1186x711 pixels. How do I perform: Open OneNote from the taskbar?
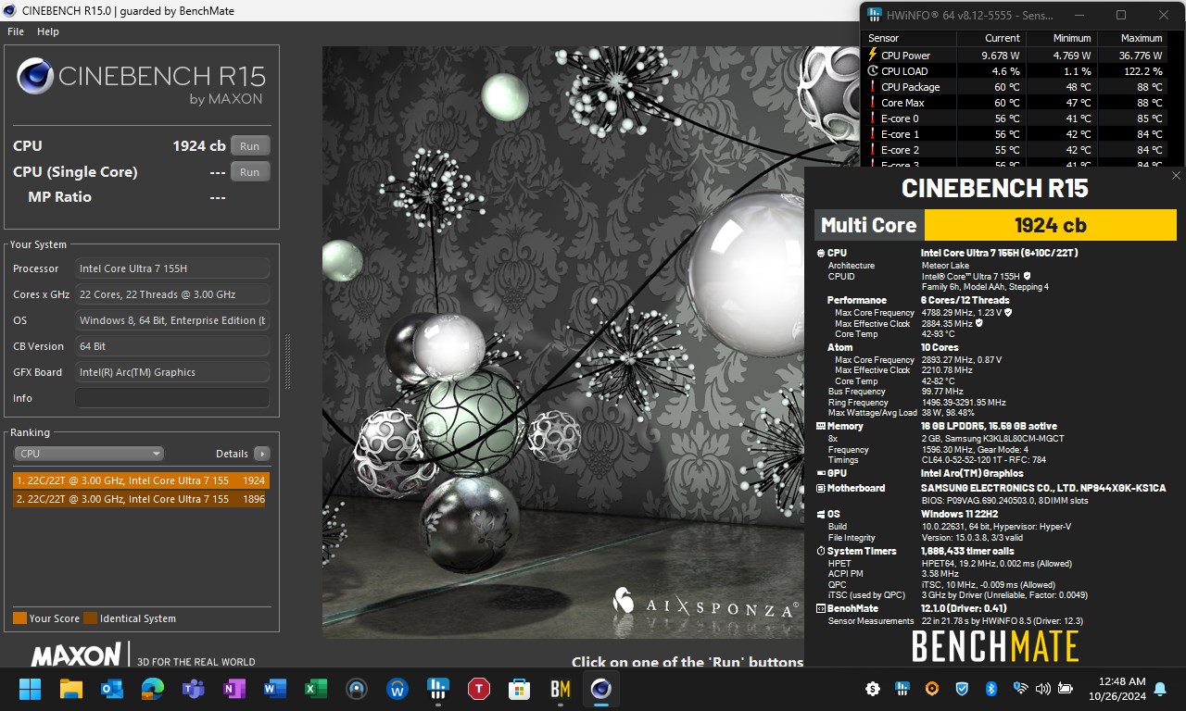point(234,689)
